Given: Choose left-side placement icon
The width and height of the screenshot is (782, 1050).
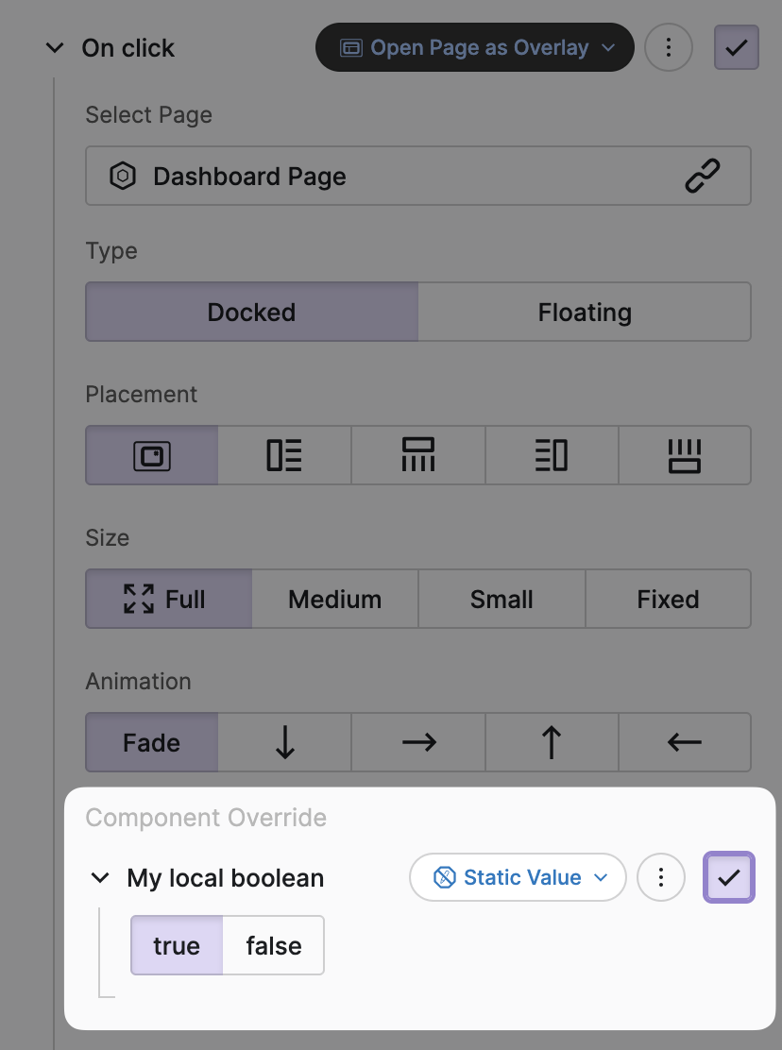Looking at the screenshot, I should click(284, 456).
